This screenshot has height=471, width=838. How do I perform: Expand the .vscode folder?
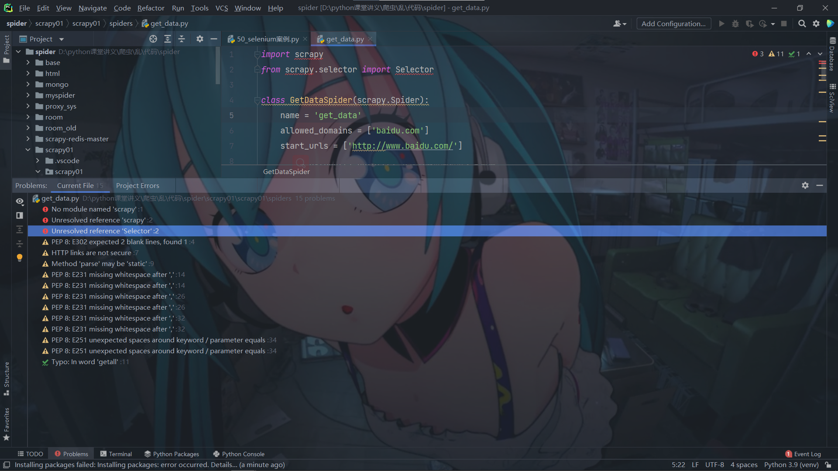pyautogui.click(x=38, y=160)
